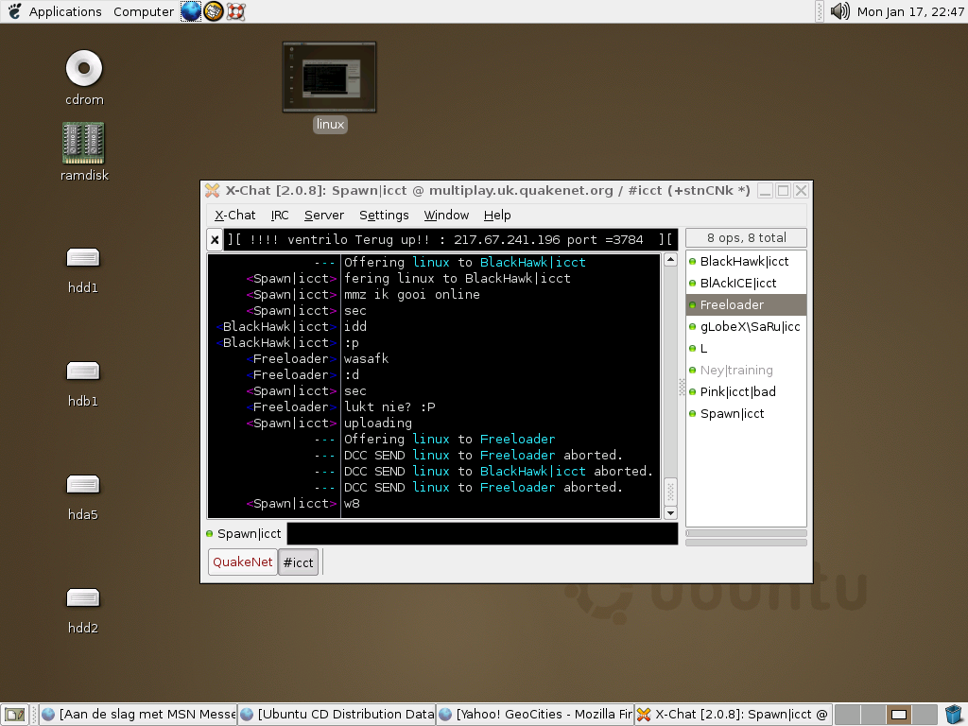Switch to Yahoo! GeoCities Mozilla taskbar window
This screenshot has width=968, height=726.
[x=535, y=715]
